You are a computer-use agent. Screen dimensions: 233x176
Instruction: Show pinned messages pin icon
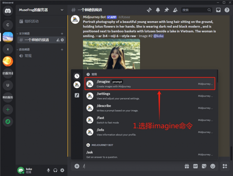pyautogui.click(x=167, y=10)
